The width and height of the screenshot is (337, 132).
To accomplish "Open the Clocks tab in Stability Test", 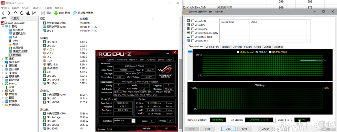I will click(258, 47).
